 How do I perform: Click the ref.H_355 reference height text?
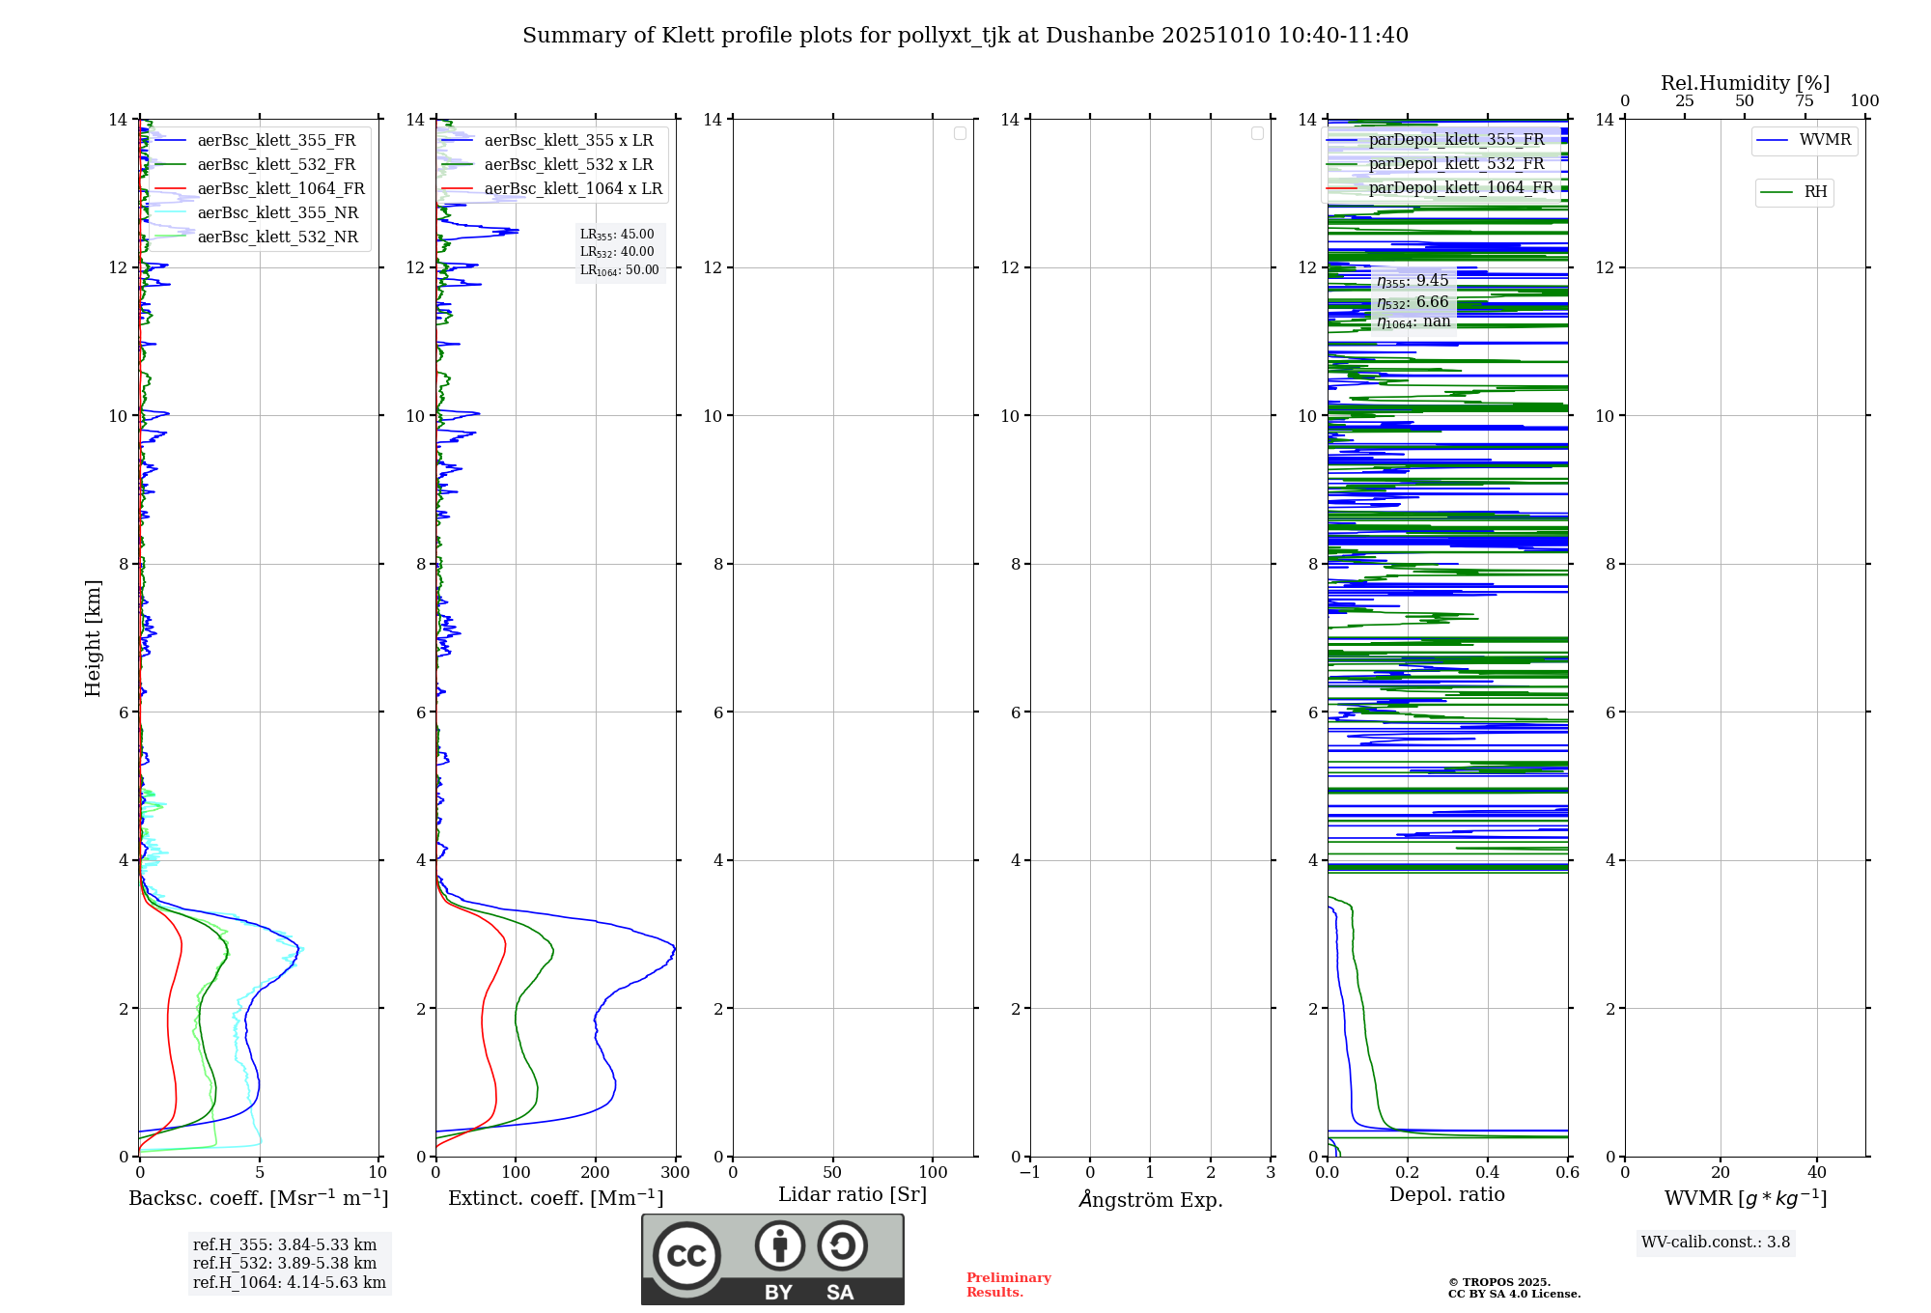coord(285,1245)
